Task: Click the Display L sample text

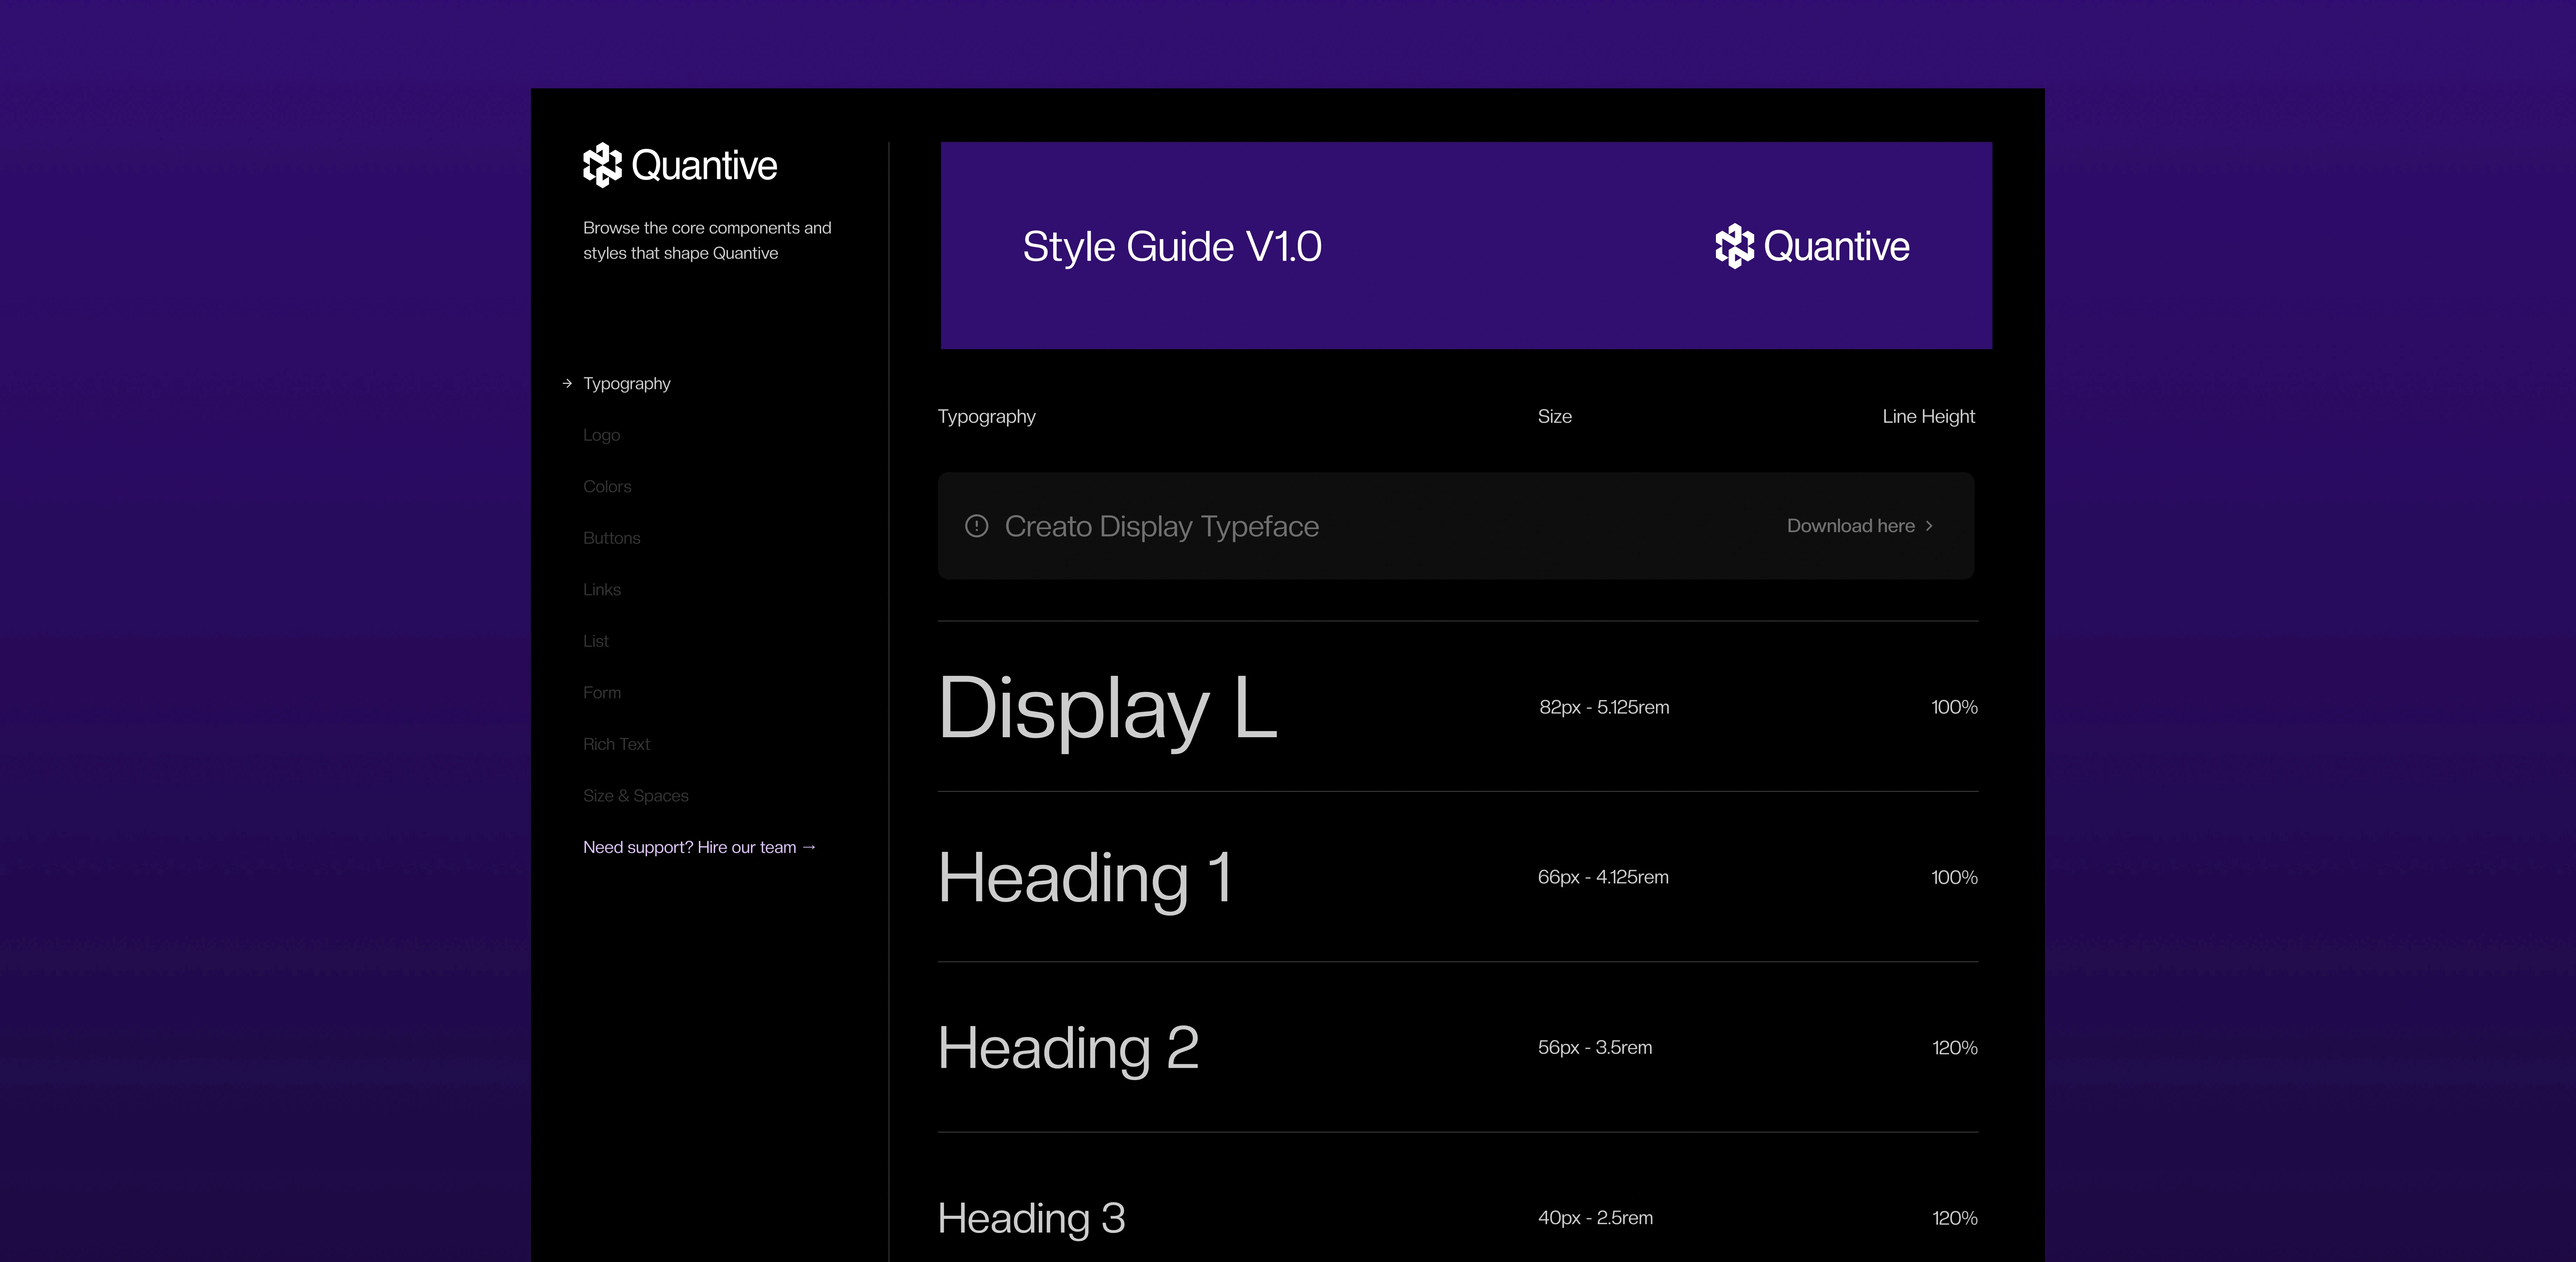Action: (1107, 708)
